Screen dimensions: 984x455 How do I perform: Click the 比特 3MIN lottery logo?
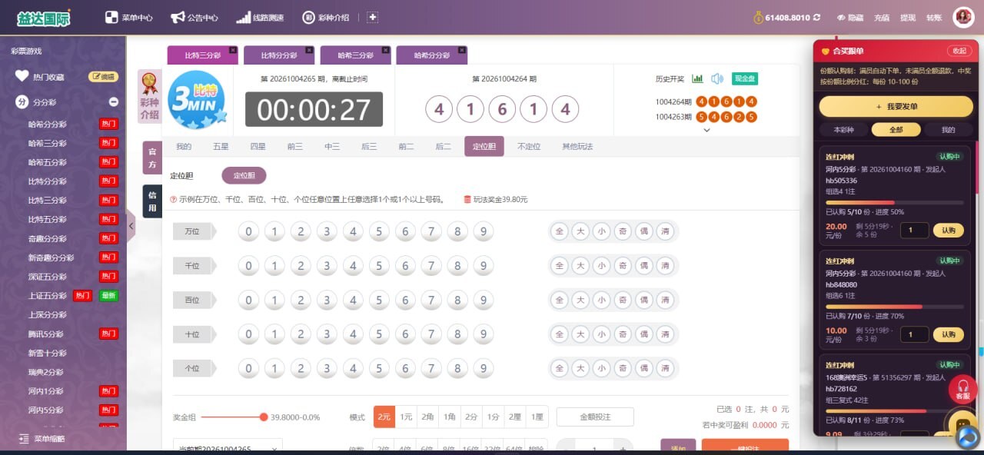coord(197,100)
